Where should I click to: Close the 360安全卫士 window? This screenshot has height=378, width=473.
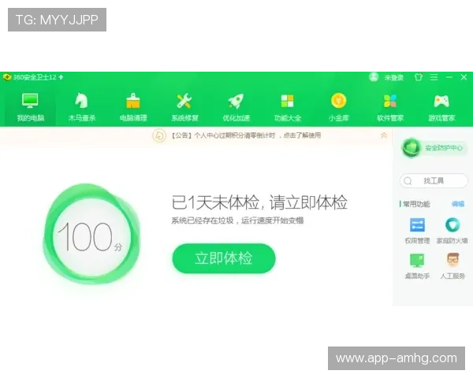click(x=464, y=77)
